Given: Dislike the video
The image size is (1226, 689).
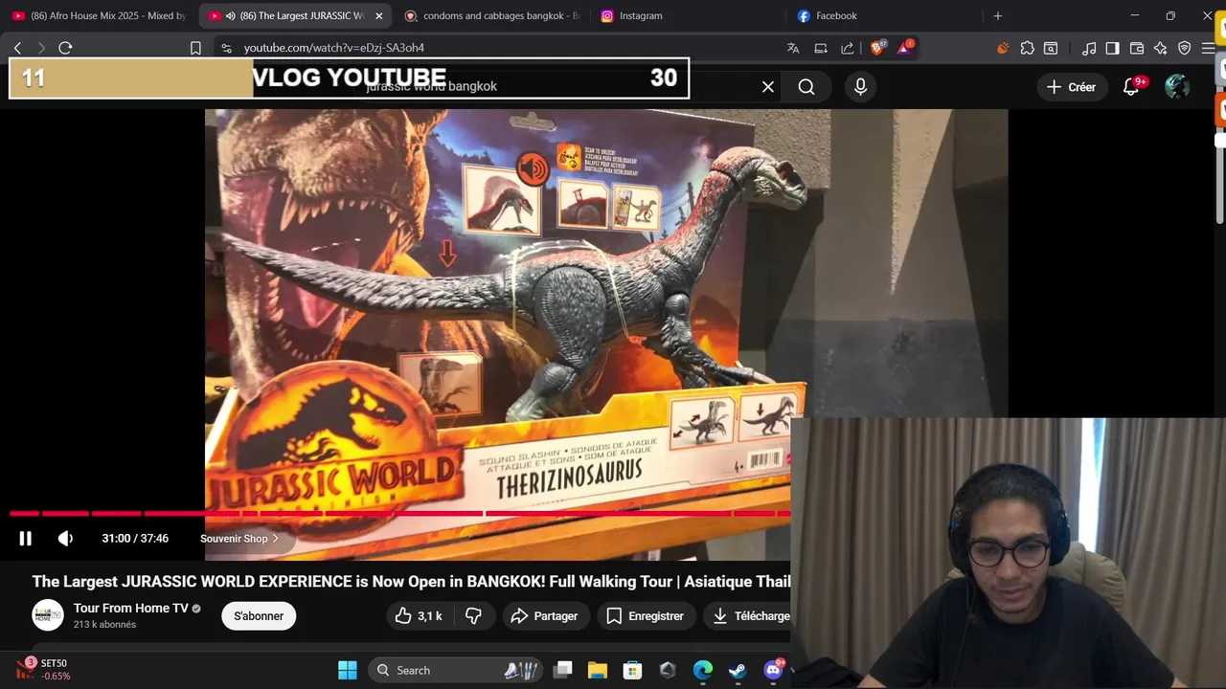Looking at the screenshot, I should click(x=473, y=616).
